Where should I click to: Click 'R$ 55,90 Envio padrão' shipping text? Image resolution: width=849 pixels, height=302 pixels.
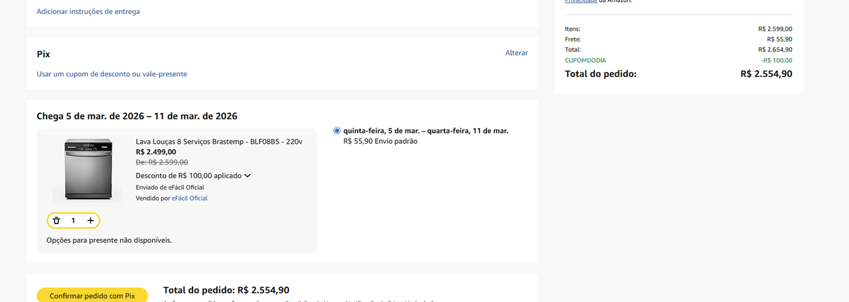(380, 141)
